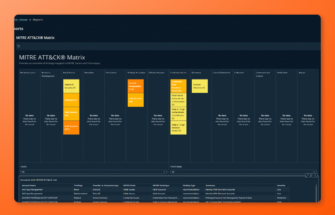Click the Collection column header
The image size is (335, 215).
point(239,73)
